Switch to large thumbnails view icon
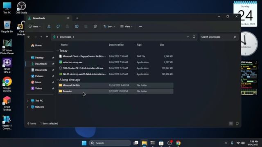 237,123
